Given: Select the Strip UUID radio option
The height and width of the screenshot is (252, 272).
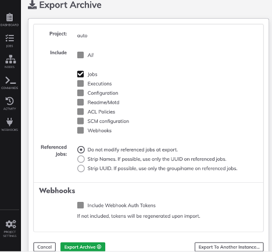Looking at the screenshot, I should (x=81, y=168).
